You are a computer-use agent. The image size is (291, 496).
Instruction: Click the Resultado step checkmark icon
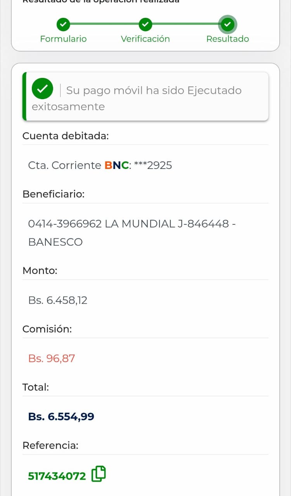227,24
